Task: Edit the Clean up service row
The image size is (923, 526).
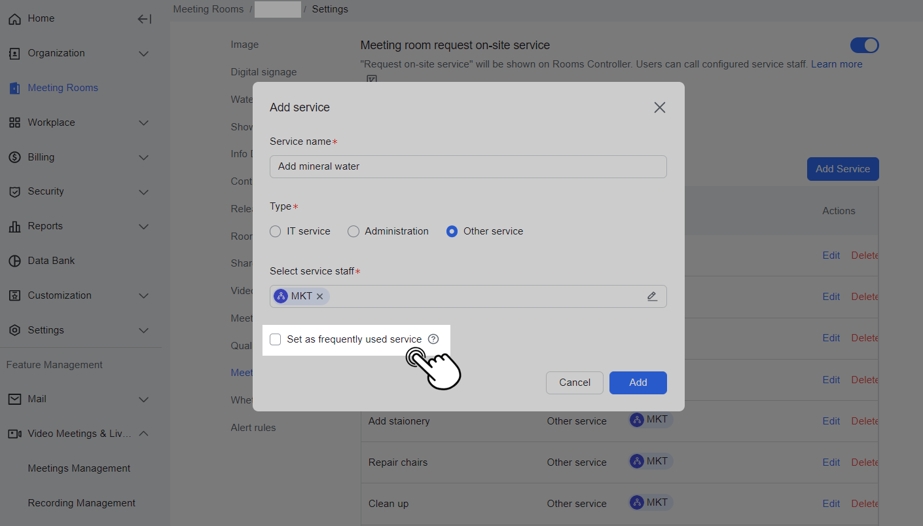Action: pyautogui.click(x=831, y=504)
